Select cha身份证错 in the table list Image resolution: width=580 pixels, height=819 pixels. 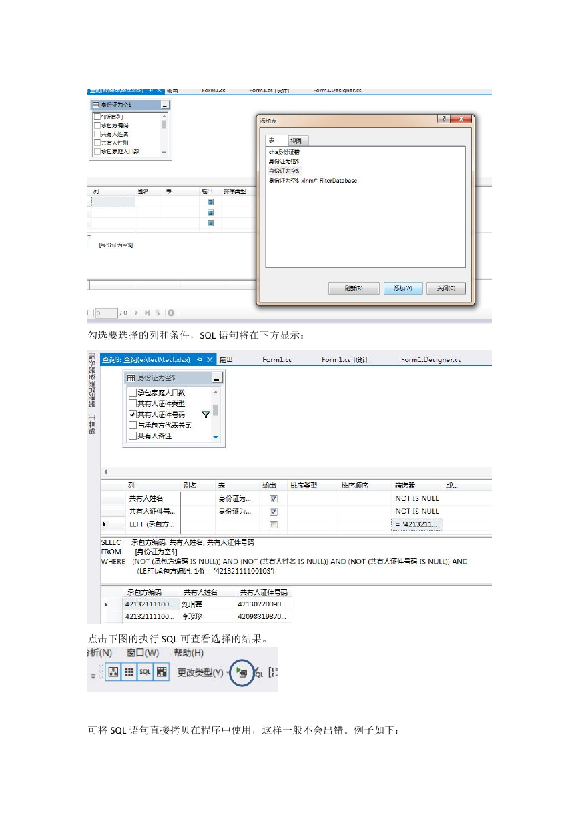coord(284,152)
